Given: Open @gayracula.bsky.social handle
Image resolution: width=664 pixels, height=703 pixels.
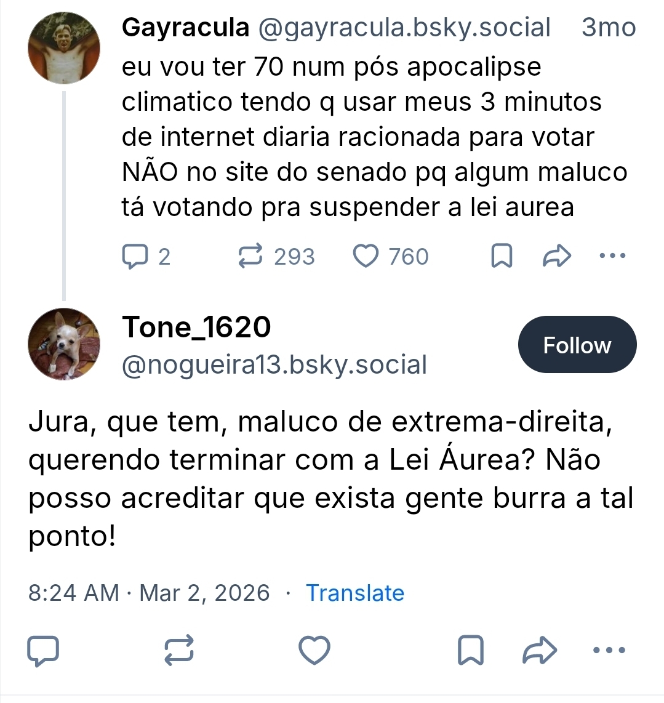Looking at the screenshot, I should (404, 28).
